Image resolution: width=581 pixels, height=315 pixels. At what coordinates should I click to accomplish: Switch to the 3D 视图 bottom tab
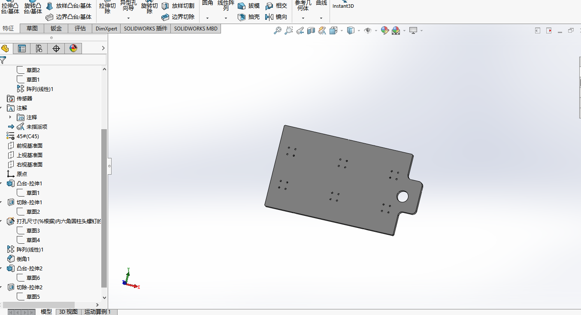click(68, 312)
